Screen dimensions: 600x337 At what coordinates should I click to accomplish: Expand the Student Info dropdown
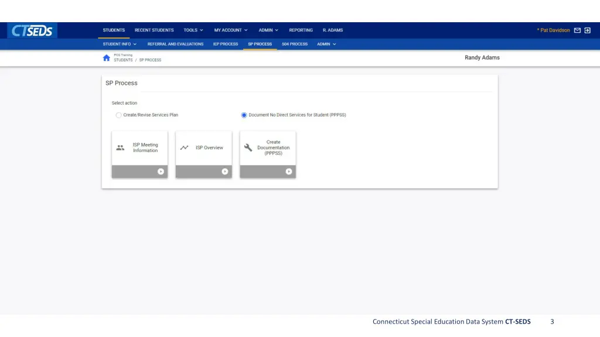[x=120, y=44]
